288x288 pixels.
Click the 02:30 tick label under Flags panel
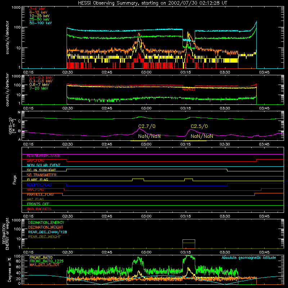point(68,216)
